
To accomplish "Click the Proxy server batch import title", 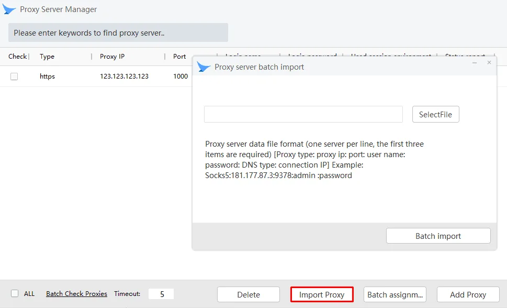I will coord(260,67).
